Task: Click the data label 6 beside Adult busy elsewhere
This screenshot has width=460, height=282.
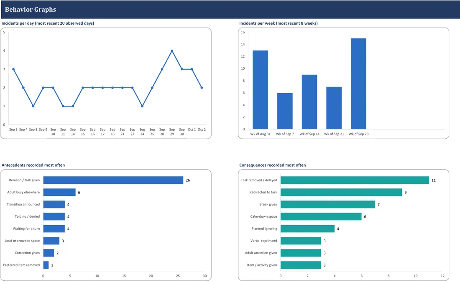Action: [x=79, y=193]
